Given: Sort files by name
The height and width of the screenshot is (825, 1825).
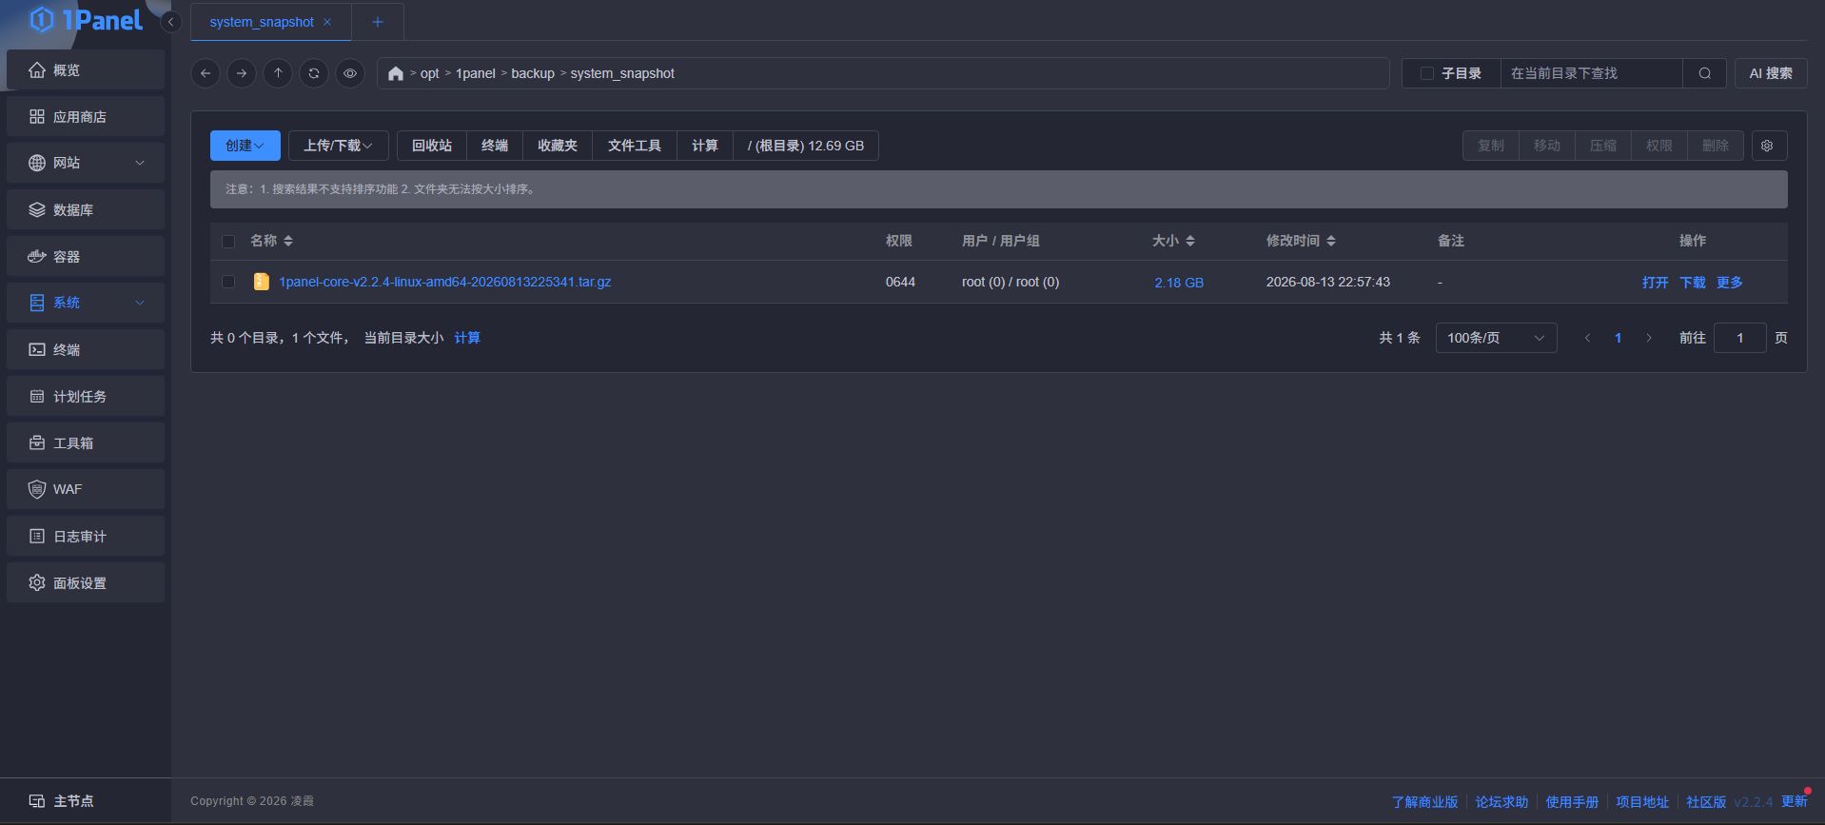Looking at the screenshot, I should (x=288, y=241).
